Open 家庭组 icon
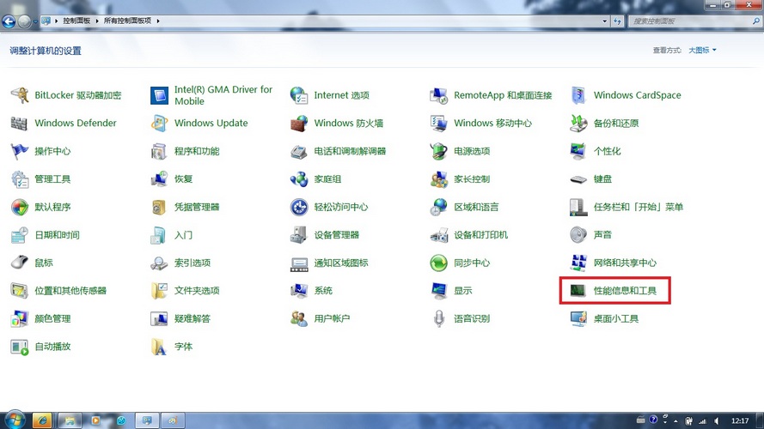The height and width of the screenshot is (429, 764). pyautogui.click(x=299, y=179)
